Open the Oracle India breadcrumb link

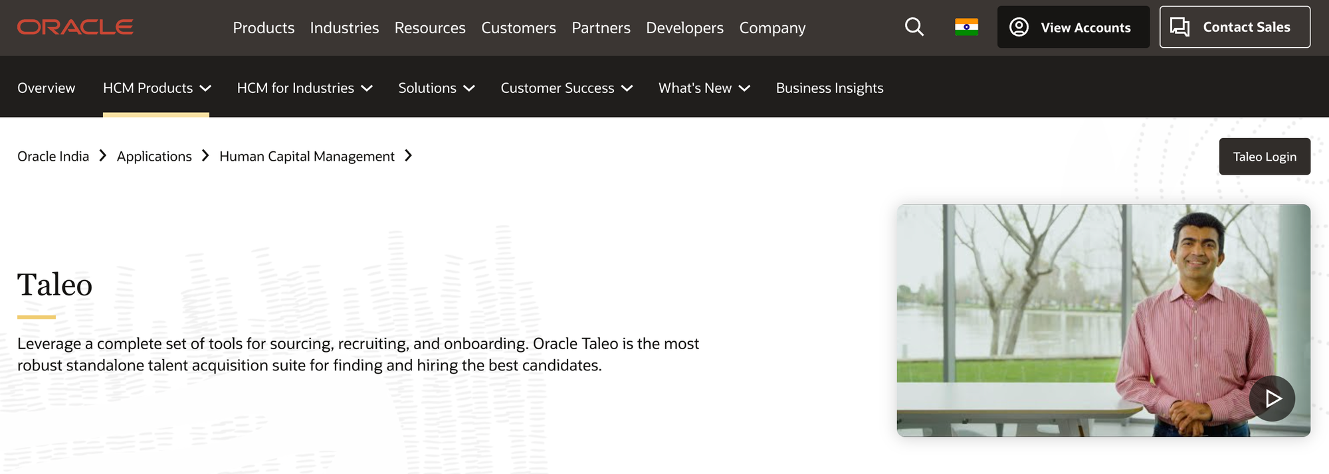tap(52, 156)
